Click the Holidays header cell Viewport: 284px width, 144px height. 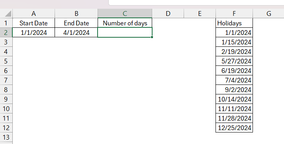234,23
